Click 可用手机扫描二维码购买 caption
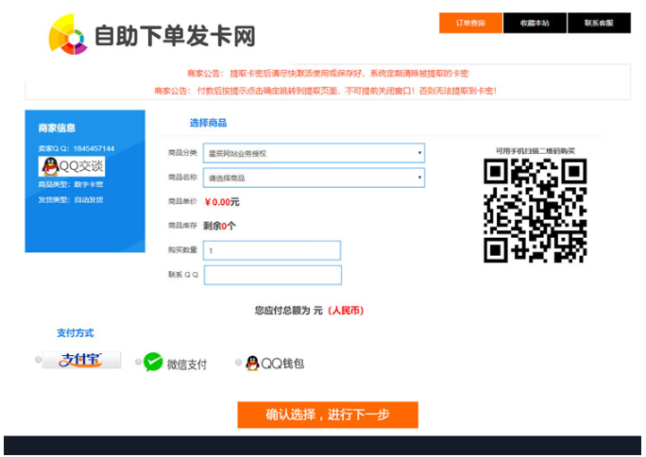The image size is (646, 457). point(535,151)
